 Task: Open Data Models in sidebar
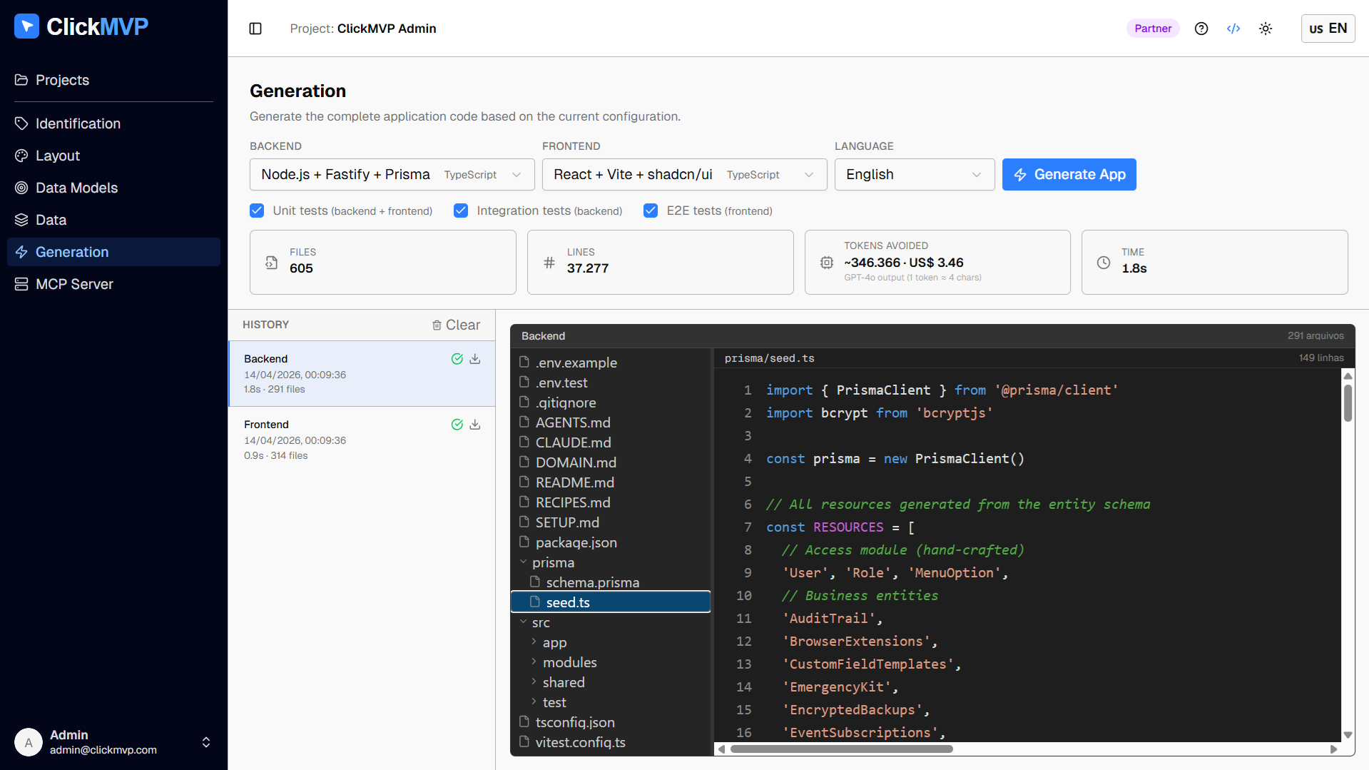[76, 188]
